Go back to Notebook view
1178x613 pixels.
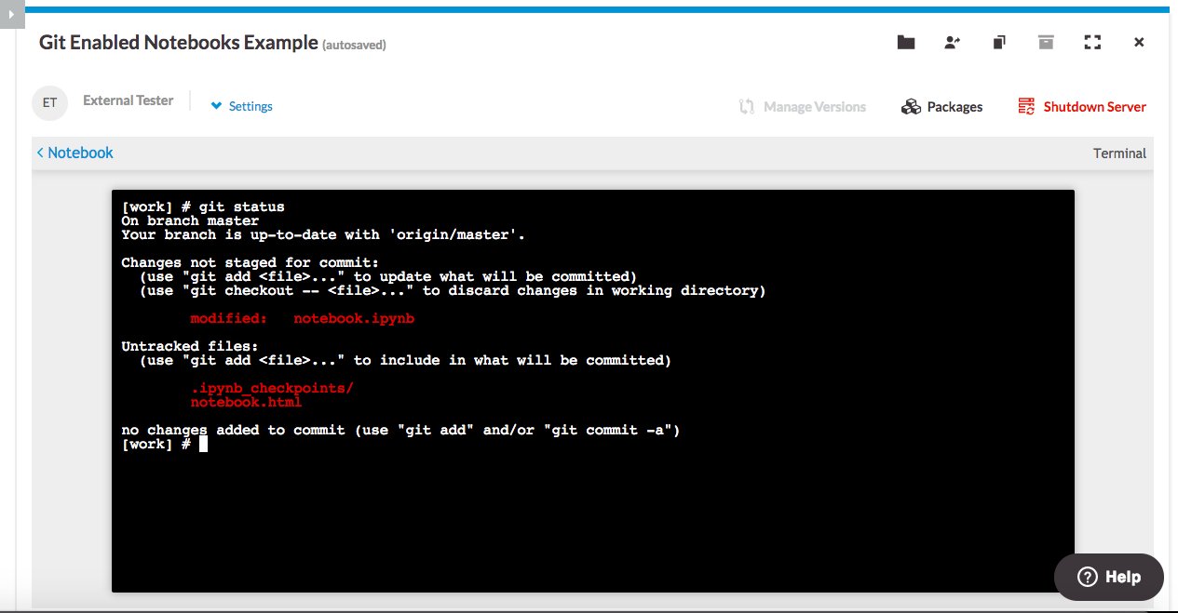click(74, 153)
